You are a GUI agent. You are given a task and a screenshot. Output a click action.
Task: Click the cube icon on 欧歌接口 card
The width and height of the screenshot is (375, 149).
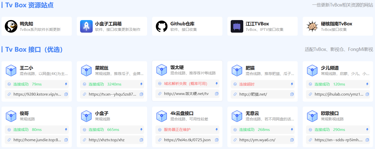(x=312, y=116)
